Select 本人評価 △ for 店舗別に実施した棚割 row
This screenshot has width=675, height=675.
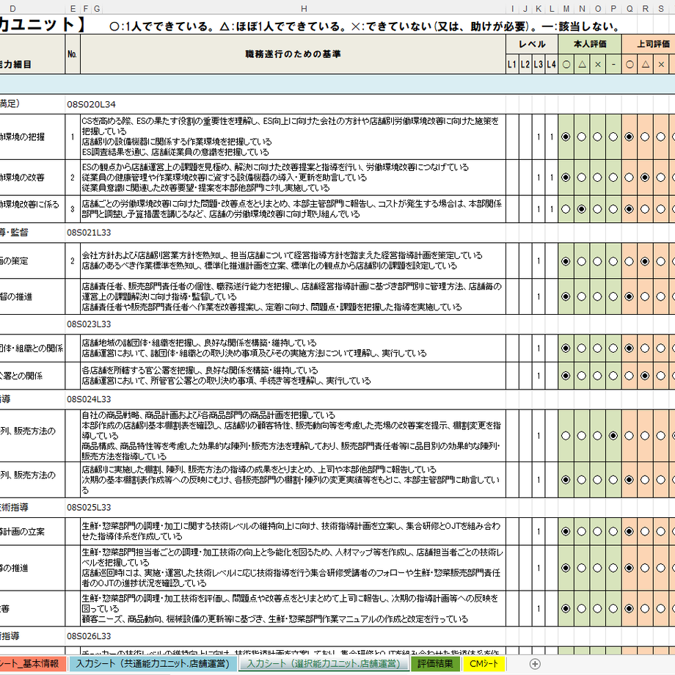click(x=582, y=480)
